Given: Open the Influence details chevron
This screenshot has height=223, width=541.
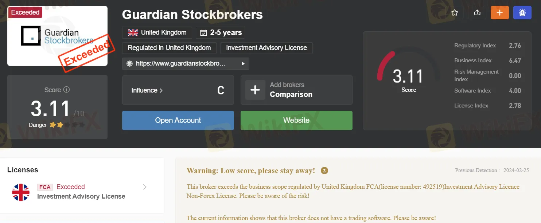Looking at the screenshot, I should pyautogui.click(x=161, y=90).
